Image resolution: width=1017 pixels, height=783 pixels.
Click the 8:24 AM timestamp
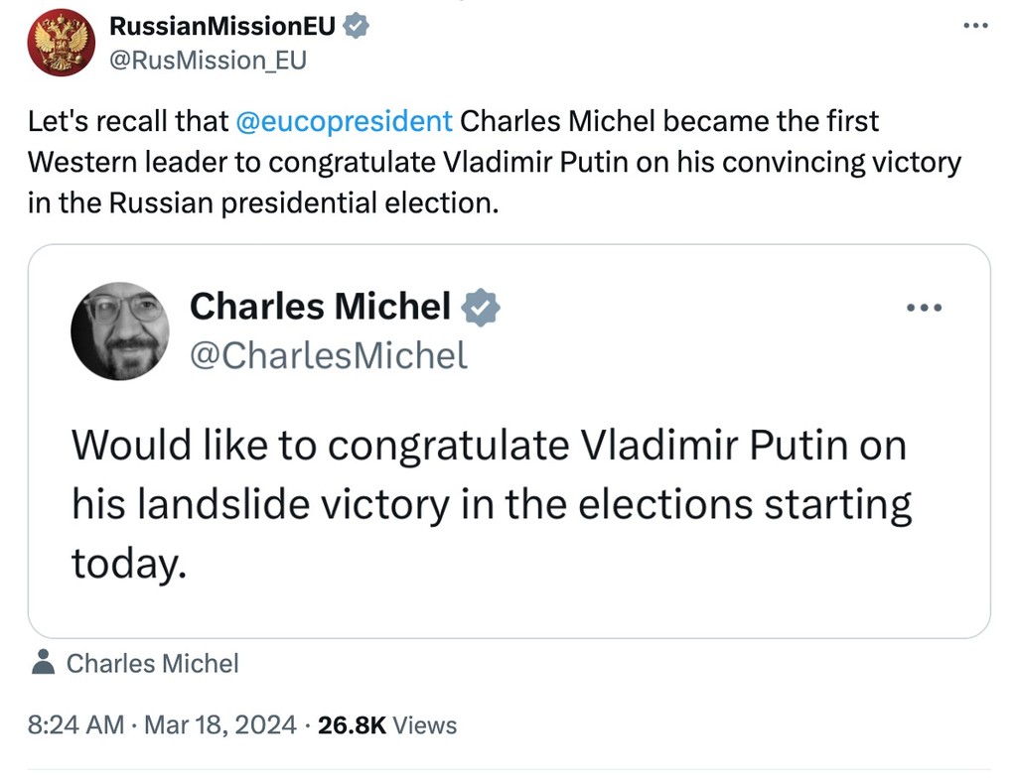(75, 725)
